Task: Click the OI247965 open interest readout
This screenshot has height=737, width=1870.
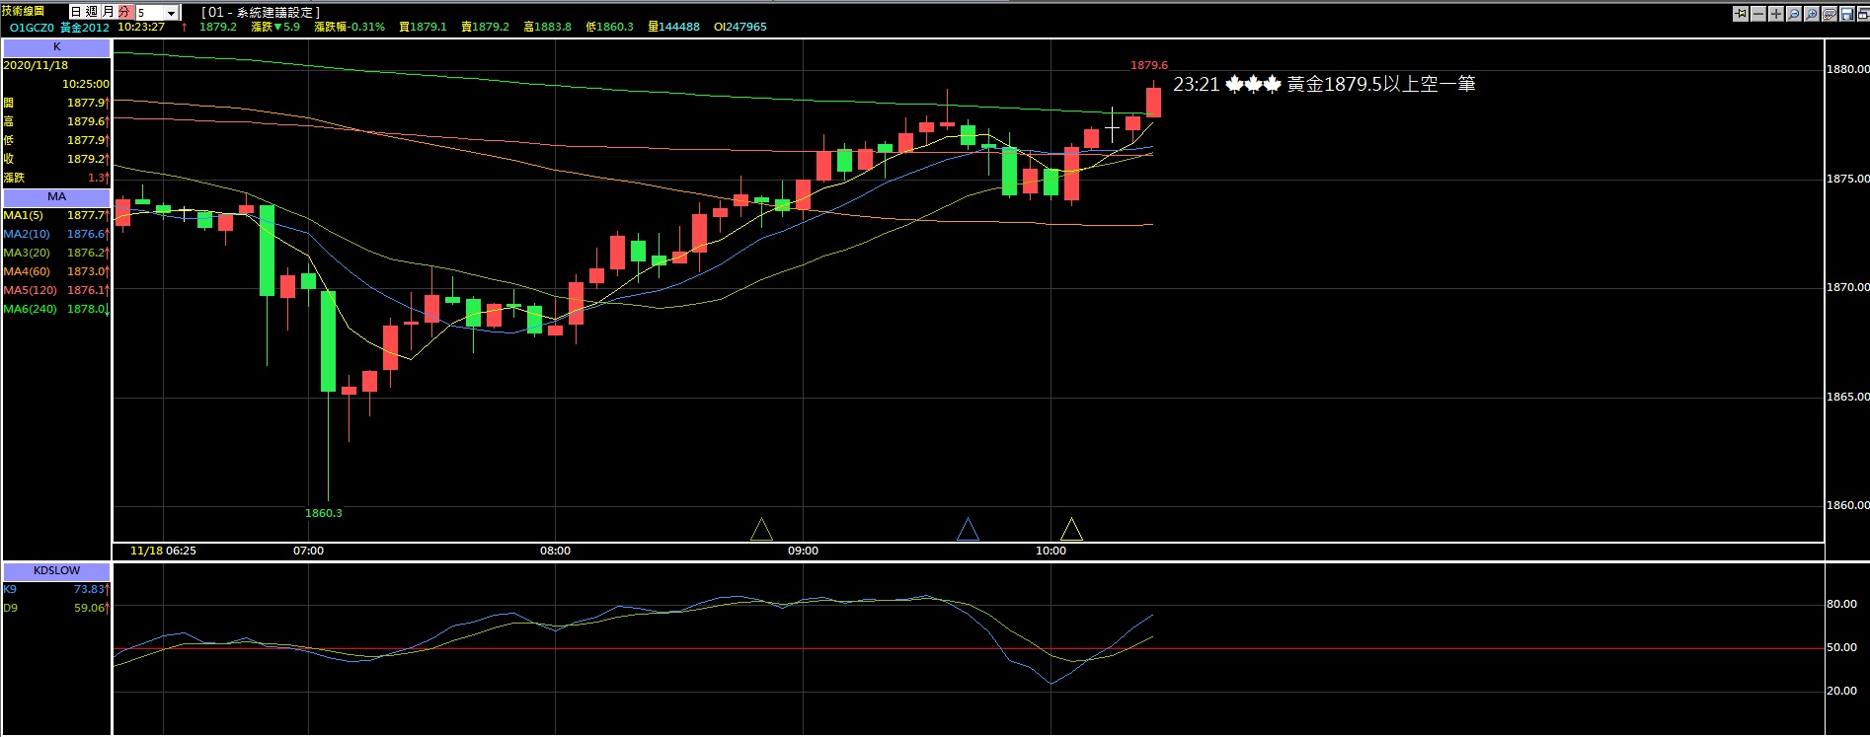Action: coord(740,27)
